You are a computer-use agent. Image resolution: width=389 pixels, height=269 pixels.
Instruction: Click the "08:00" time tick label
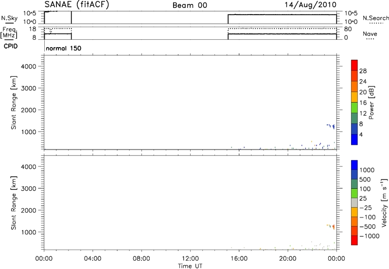pyautogui.click(x=141, y=259)
